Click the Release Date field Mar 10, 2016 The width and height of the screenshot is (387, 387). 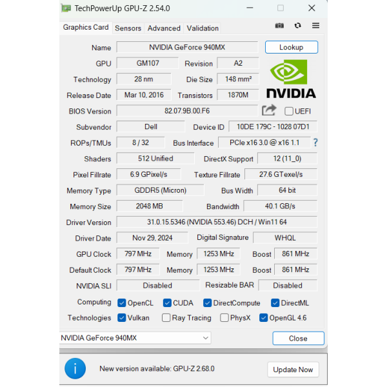[144, 95]
